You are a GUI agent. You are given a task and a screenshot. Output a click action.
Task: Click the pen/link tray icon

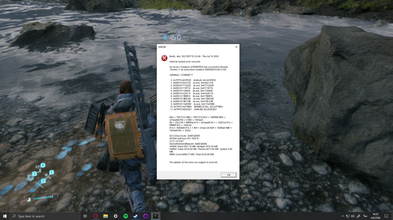358,216
